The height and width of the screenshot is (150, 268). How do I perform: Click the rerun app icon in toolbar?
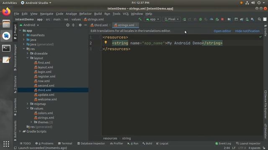pos(184,20)
